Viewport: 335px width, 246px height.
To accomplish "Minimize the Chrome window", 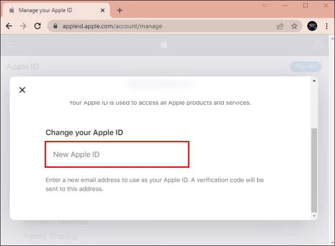I will point(285,5).
